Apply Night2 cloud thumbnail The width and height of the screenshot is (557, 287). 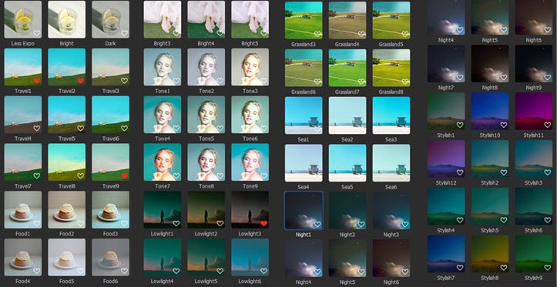tap(347, 211)
